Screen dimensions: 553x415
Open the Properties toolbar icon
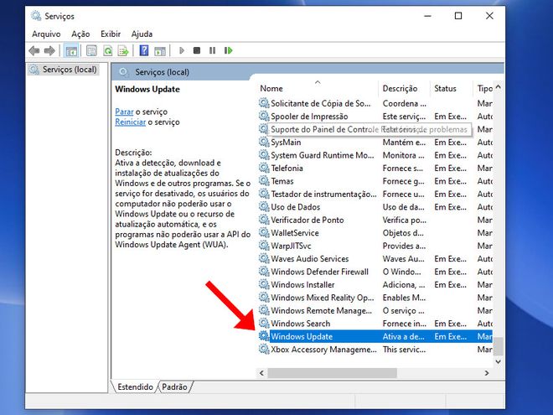[91, 51]
